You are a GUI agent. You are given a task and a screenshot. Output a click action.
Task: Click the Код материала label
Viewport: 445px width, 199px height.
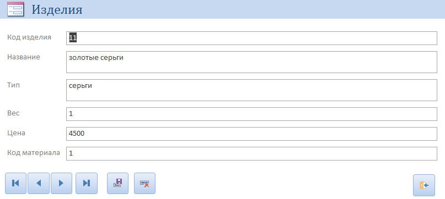click(x=34, y=153)
